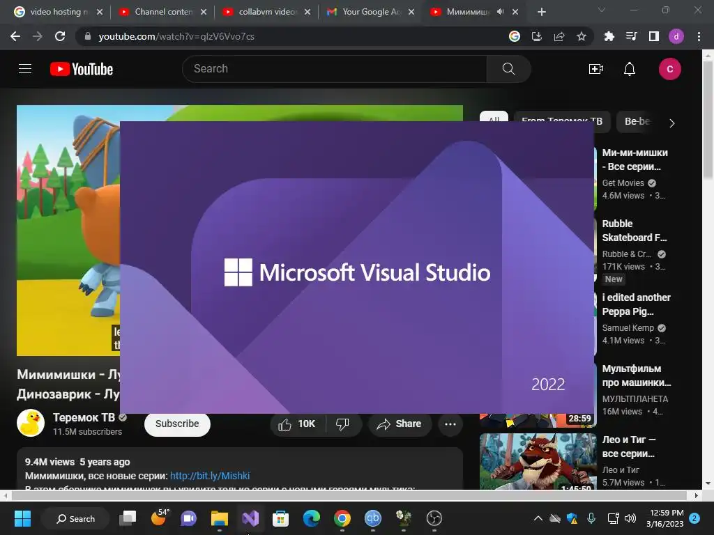Open Visual Studio from the taskbar
The image size is (714, 535).
[250, 518]
